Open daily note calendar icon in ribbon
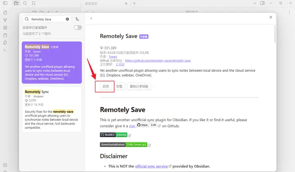The image size is (295, 172). point(5,35)
